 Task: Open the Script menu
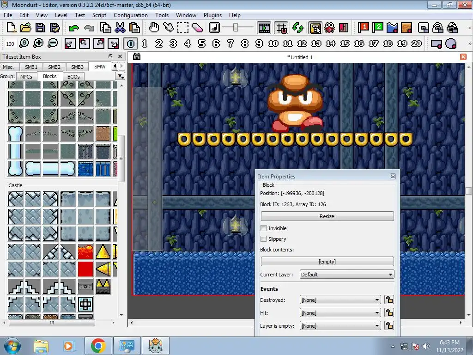point(99,15)
